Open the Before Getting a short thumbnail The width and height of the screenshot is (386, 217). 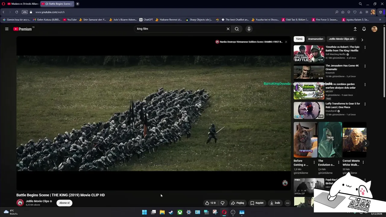pos(305,140)
